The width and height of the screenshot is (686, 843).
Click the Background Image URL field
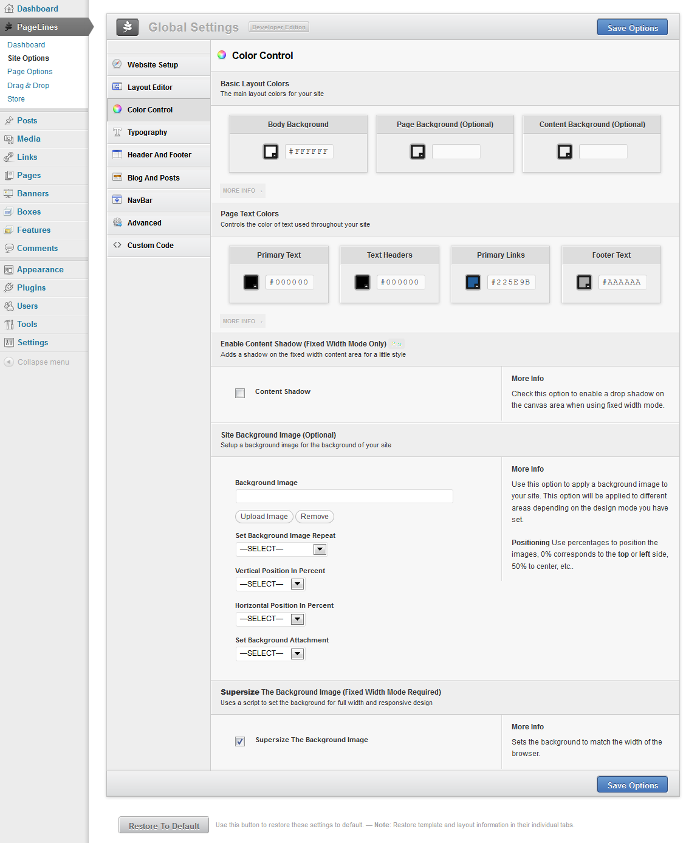(344, 497)
